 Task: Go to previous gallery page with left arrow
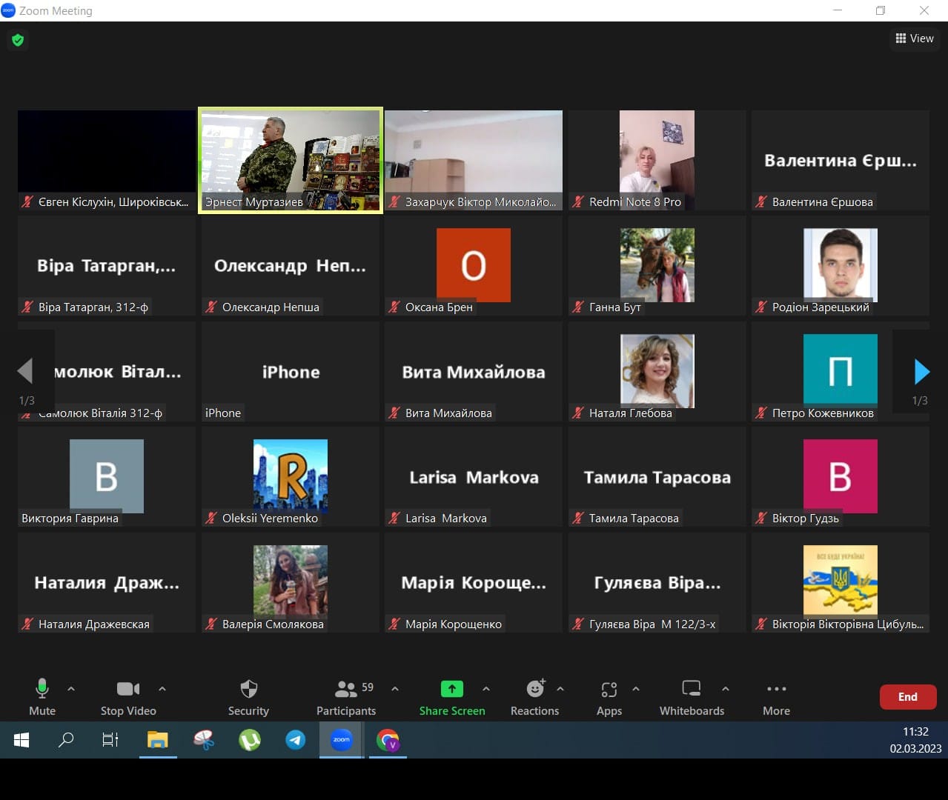pyautogui.click(x=25, y=372)
